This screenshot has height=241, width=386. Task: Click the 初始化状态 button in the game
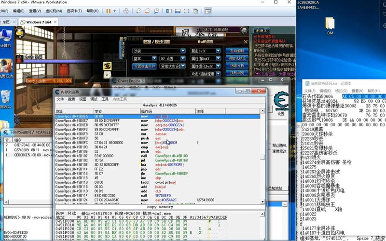click(x=237, y=58)
